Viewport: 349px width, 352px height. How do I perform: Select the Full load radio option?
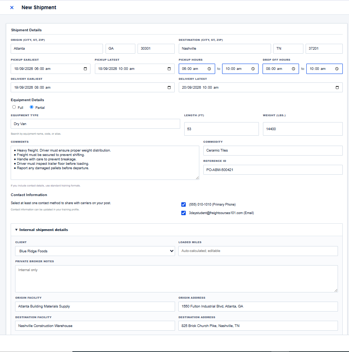click(x=14, y=107)
